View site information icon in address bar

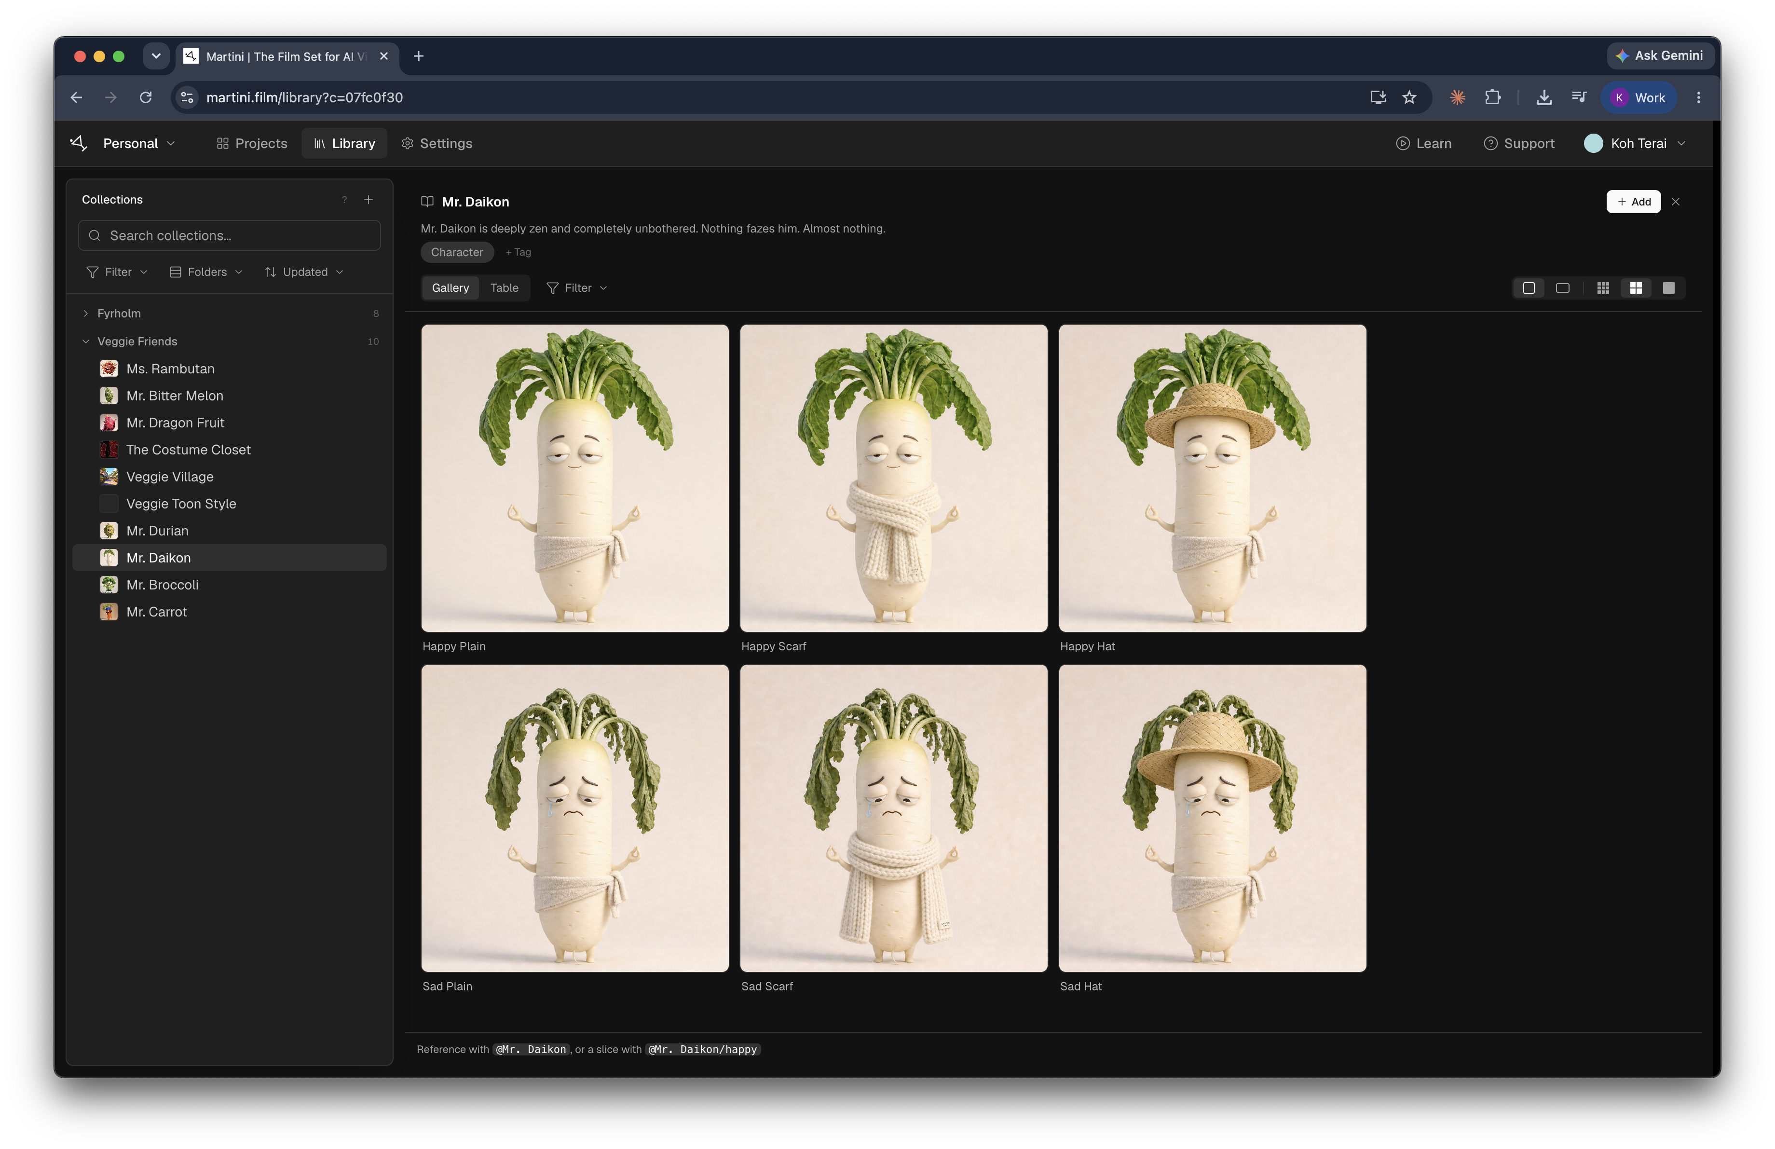[187, 97]
